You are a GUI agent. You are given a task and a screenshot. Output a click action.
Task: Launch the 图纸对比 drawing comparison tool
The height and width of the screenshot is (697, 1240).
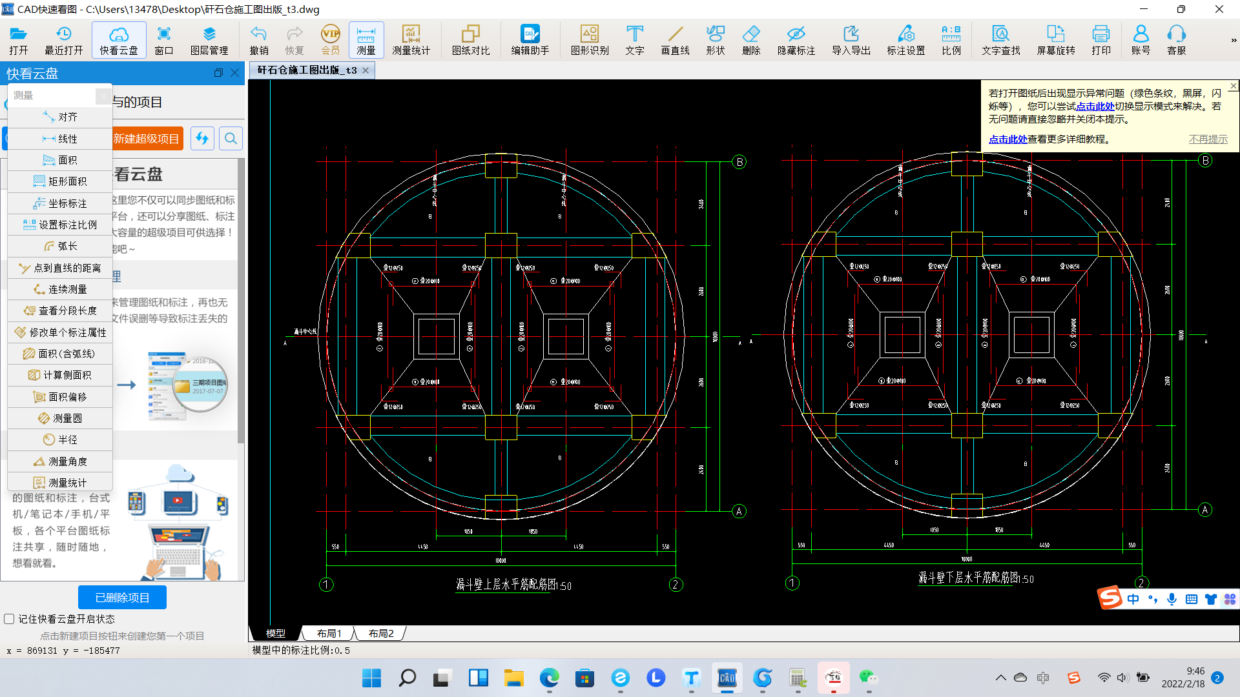471,40
